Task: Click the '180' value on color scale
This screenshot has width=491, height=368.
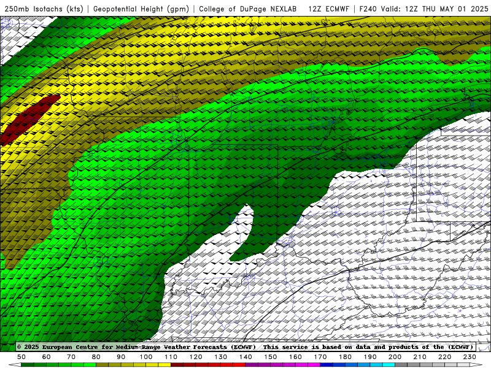Action: (345, 357)
